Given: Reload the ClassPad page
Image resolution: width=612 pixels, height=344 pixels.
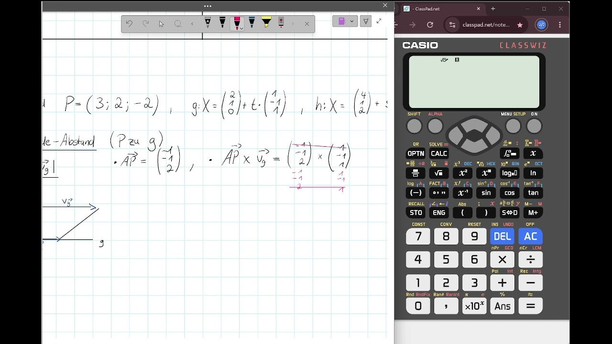Looking at the screenshot, I should pyautogui.click(x=430, y=25).
